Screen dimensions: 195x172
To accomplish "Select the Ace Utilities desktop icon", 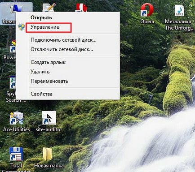I will click(16, 118).
